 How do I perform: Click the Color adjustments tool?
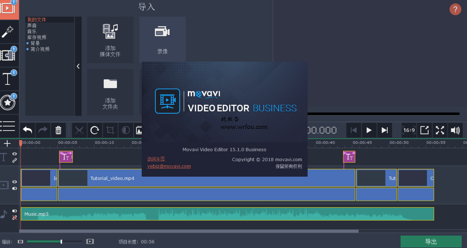pyautogui.click(x=126, y=130)
